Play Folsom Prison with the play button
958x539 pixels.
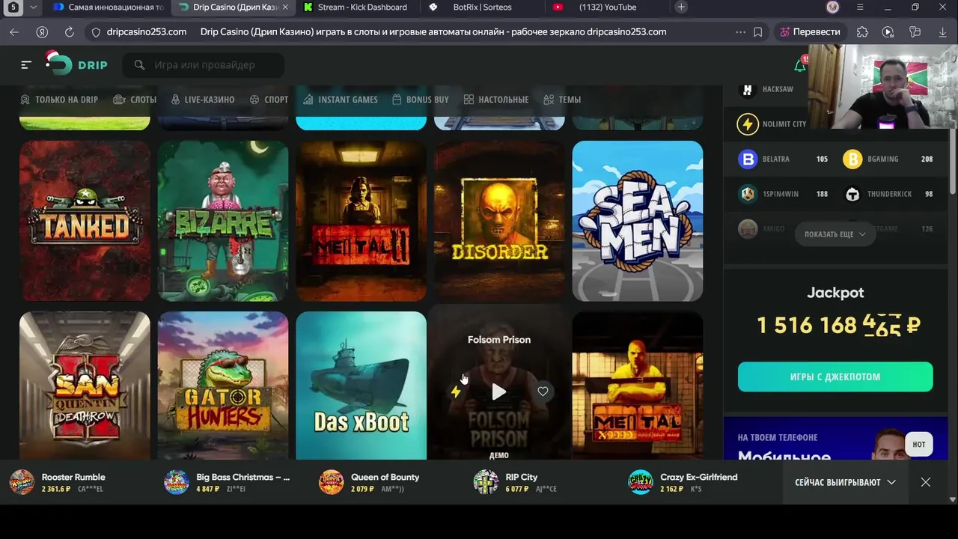click(x=499, y=392)
